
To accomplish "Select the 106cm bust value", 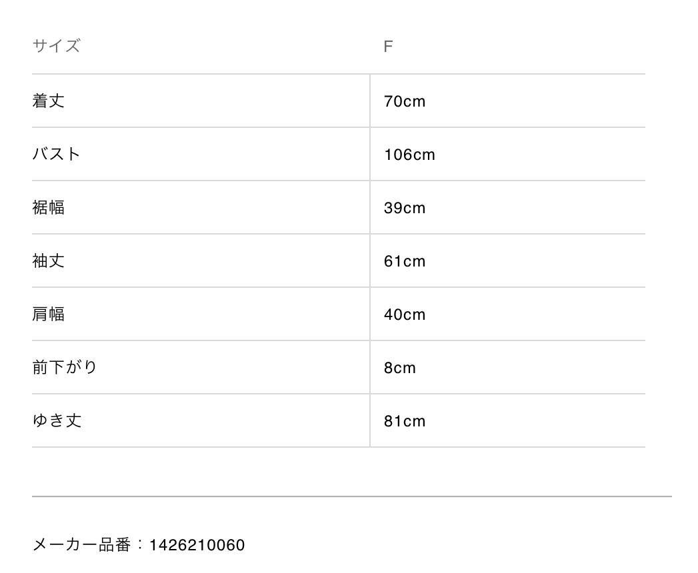I will (x=409, y=155).
